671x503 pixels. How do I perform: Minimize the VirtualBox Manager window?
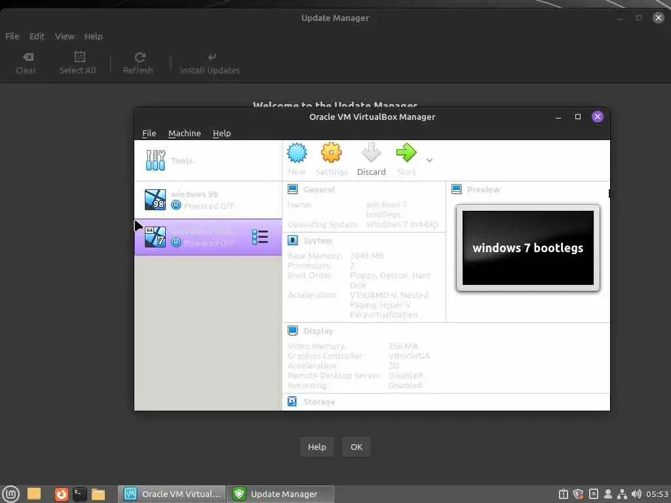point(558,117)
